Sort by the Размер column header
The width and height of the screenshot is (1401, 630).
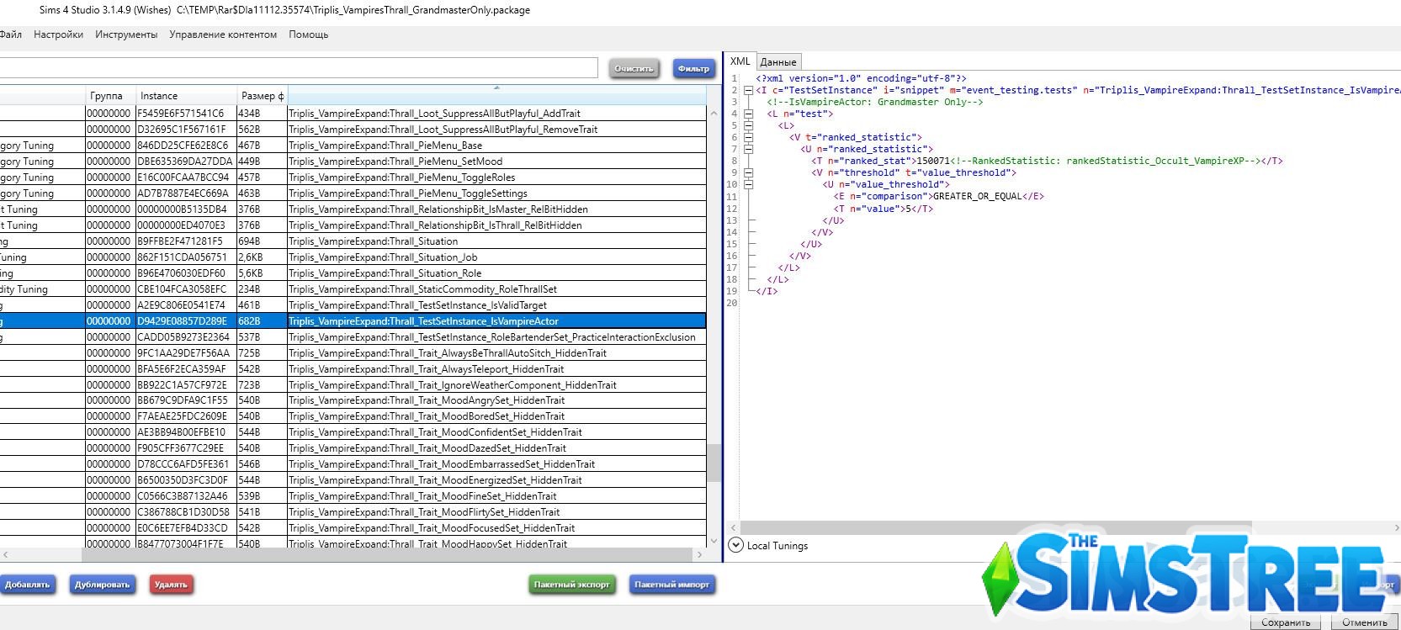[x=262, y=96]
